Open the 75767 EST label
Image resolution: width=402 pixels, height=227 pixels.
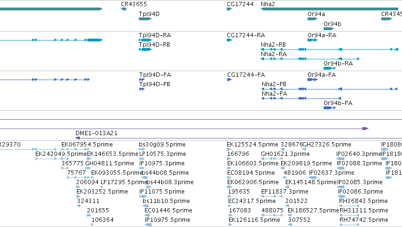point(77,173)
